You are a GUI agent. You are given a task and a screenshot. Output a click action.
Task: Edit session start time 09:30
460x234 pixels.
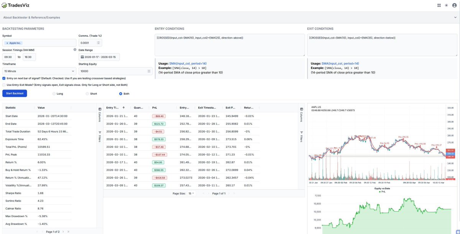pos(9,57)
